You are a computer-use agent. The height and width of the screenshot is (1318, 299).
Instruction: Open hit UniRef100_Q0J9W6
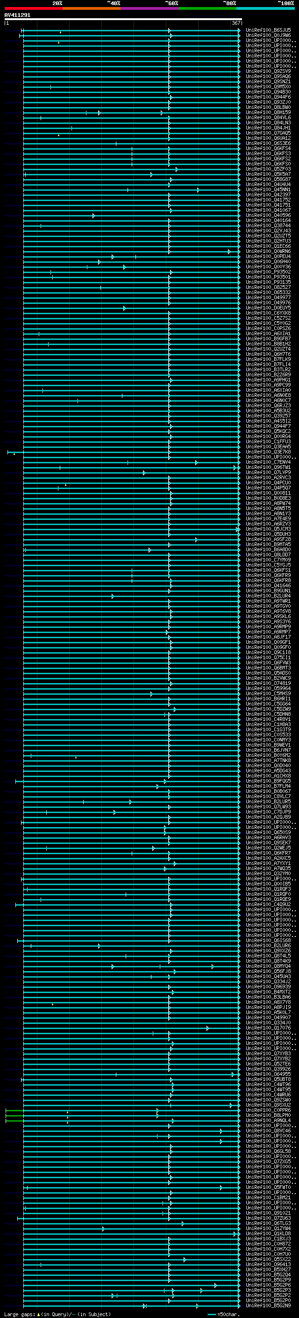(268, 36)
